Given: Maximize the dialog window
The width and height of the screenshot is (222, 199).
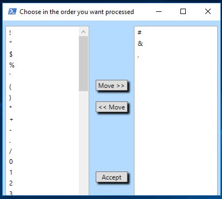Looking at the screenshot, I should [183, 11].
